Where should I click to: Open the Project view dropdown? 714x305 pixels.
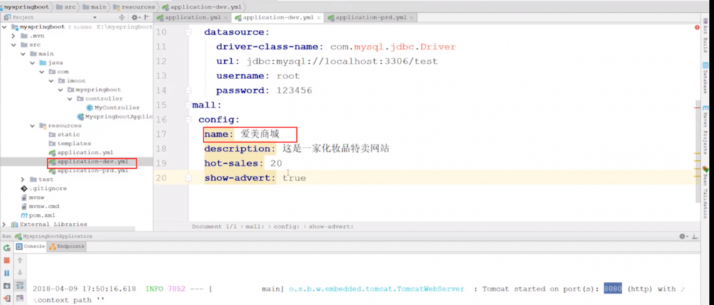pyautogui.click(x=94, y=17)
